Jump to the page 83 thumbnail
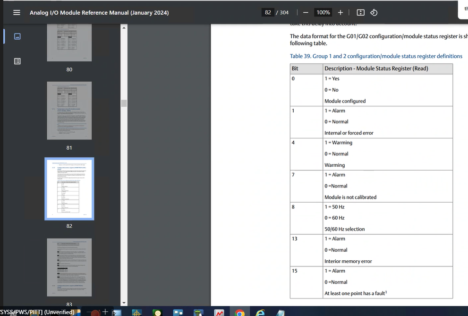This screenshot has width=468, height=316. coord(69,267)
